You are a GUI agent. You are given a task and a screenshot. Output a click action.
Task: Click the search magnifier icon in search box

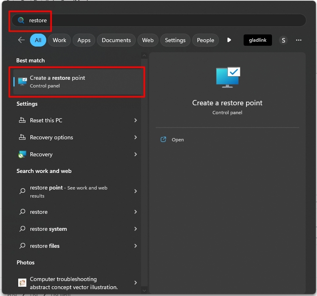(21, 20)
